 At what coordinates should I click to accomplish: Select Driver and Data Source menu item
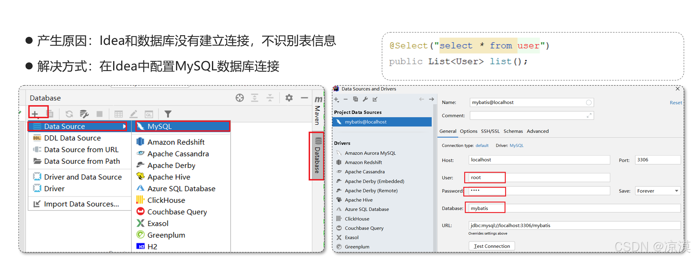click(83, 177)
